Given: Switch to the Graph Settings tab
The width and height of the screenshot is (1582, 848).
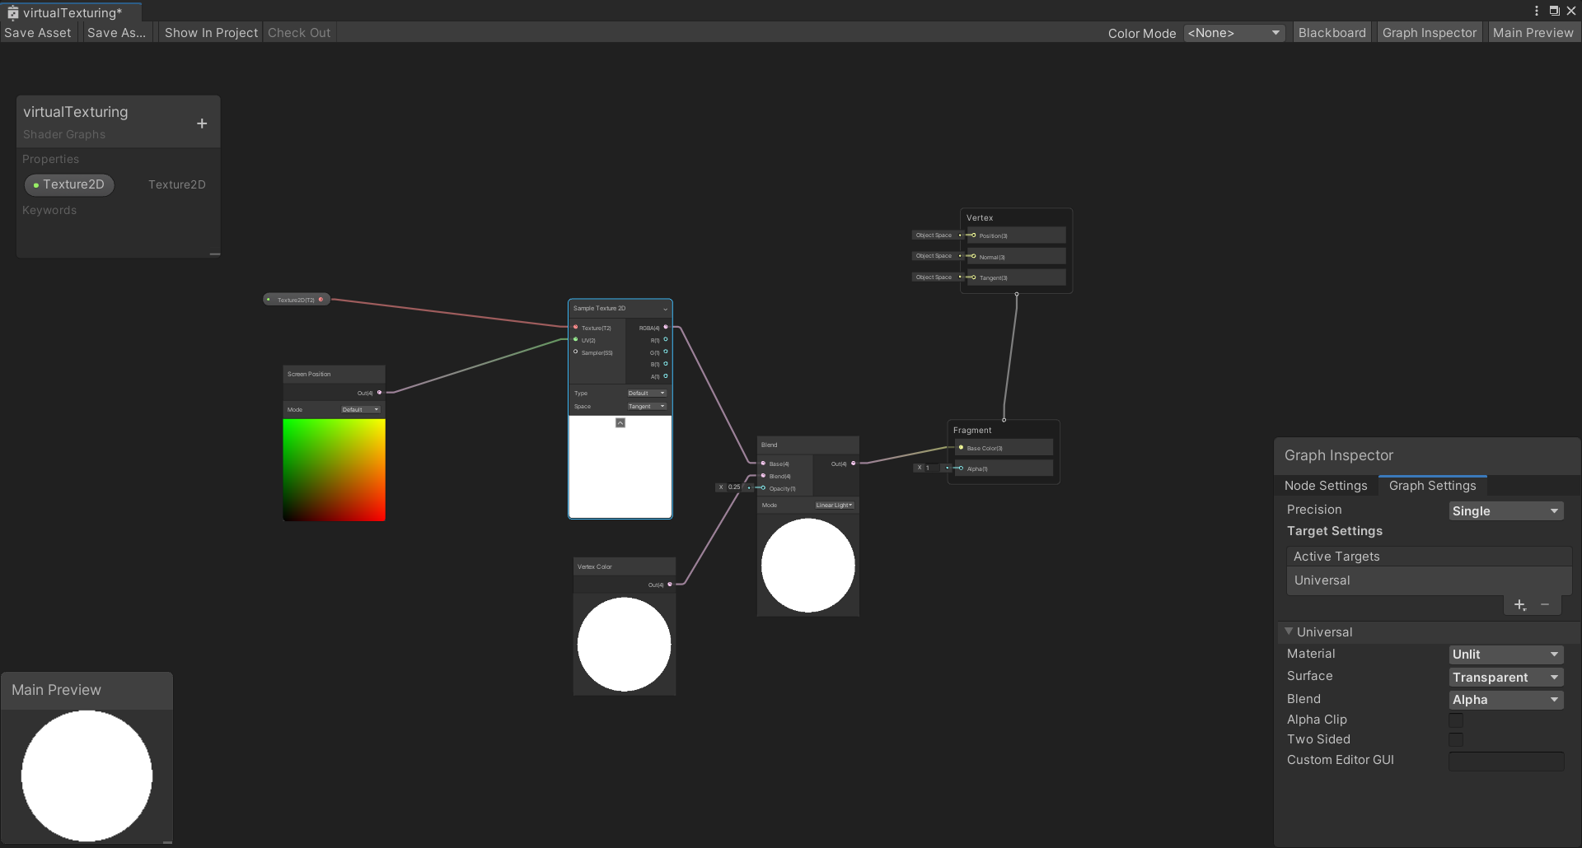Looking at the screenshot, I should click(1432, 486).
